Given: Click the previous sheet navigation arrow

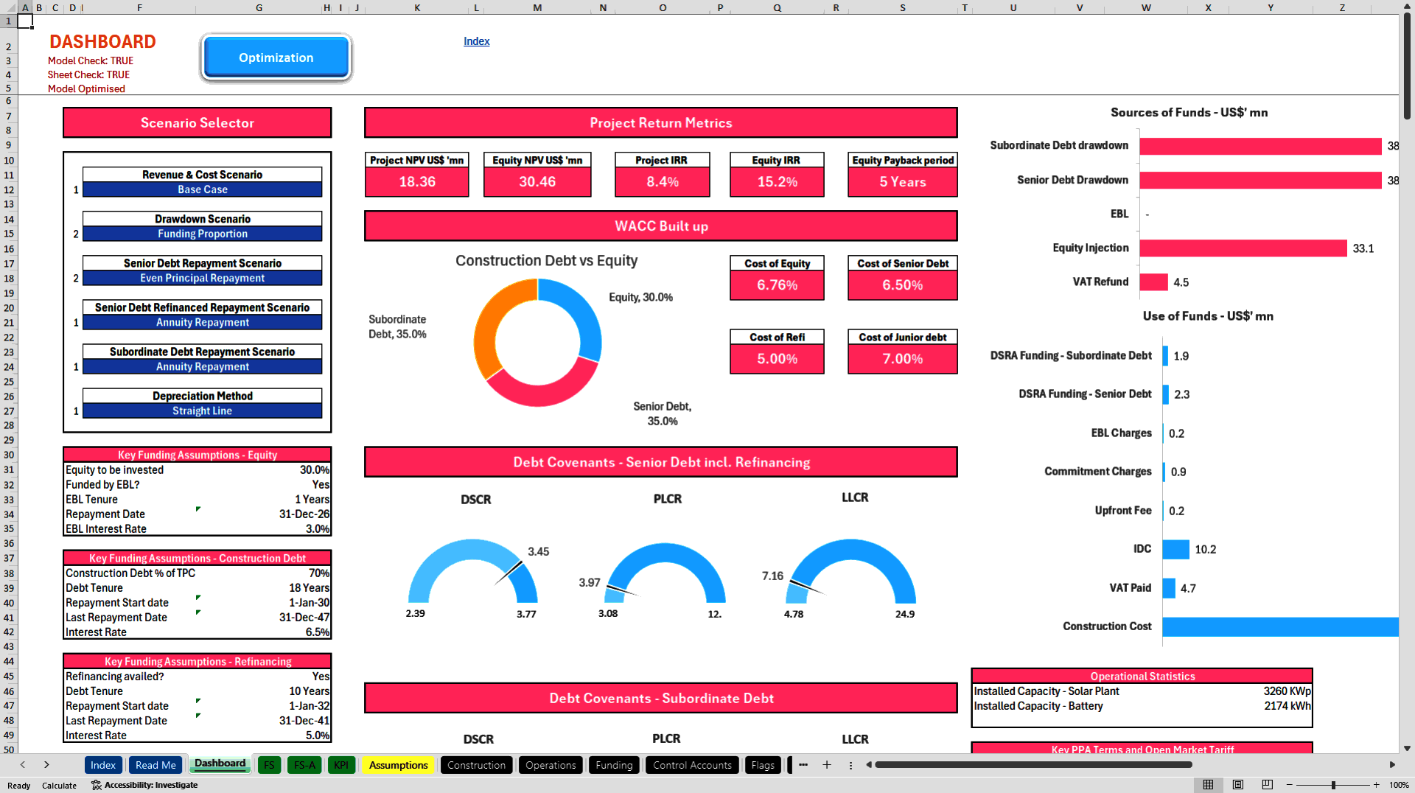Looking at the screenshot, I should 23,765.
